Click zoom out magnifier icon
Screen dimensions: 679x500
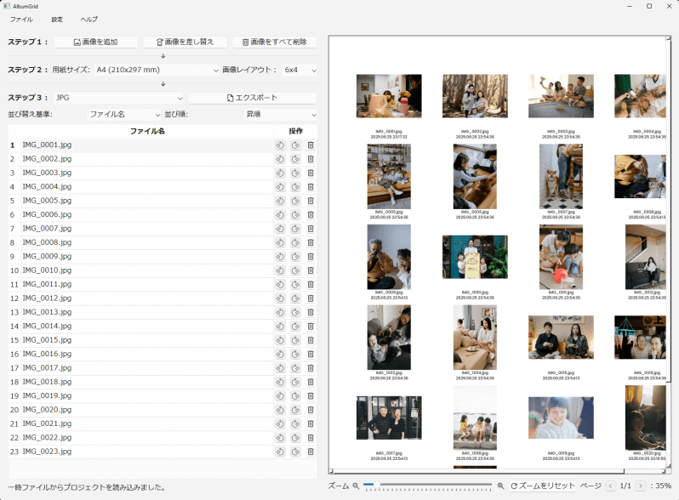[356, 486]
